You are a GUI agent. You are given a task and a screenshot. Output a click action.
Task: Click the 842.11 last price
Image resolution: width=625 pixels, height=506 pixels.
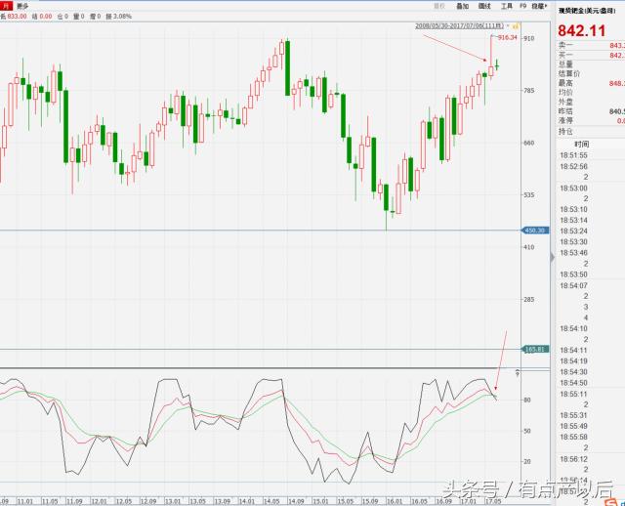582,30
